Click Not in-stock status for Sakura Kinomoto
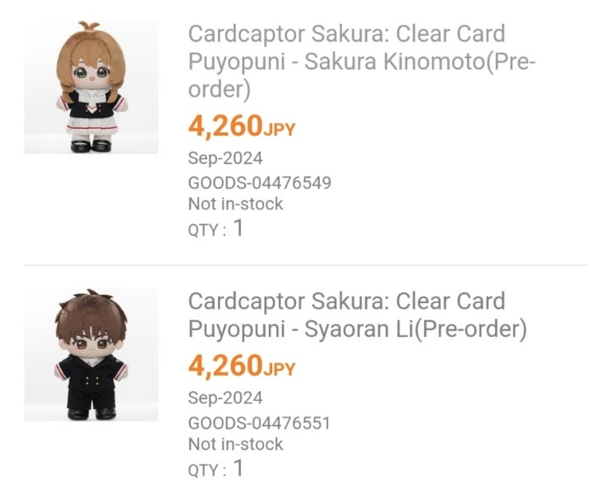This screenshot has height=497, width=611. click(x=235, y=204)
